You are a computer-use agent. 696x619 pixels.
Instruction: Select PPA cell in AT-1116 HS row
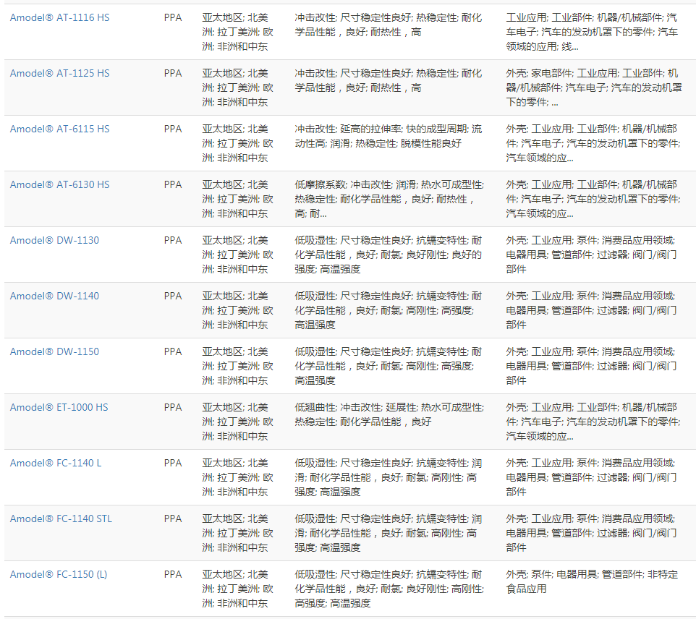pos(173,18)
